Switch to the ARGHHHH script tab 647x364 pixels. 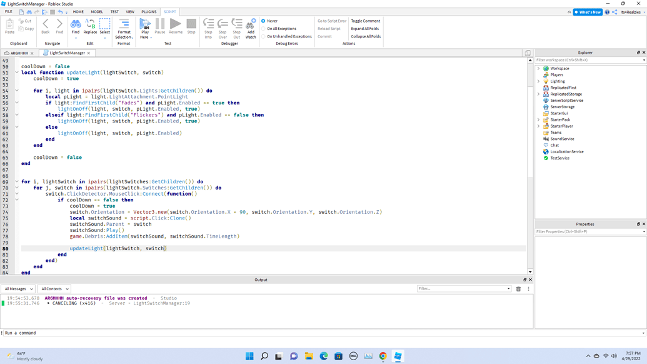point(19,53)
